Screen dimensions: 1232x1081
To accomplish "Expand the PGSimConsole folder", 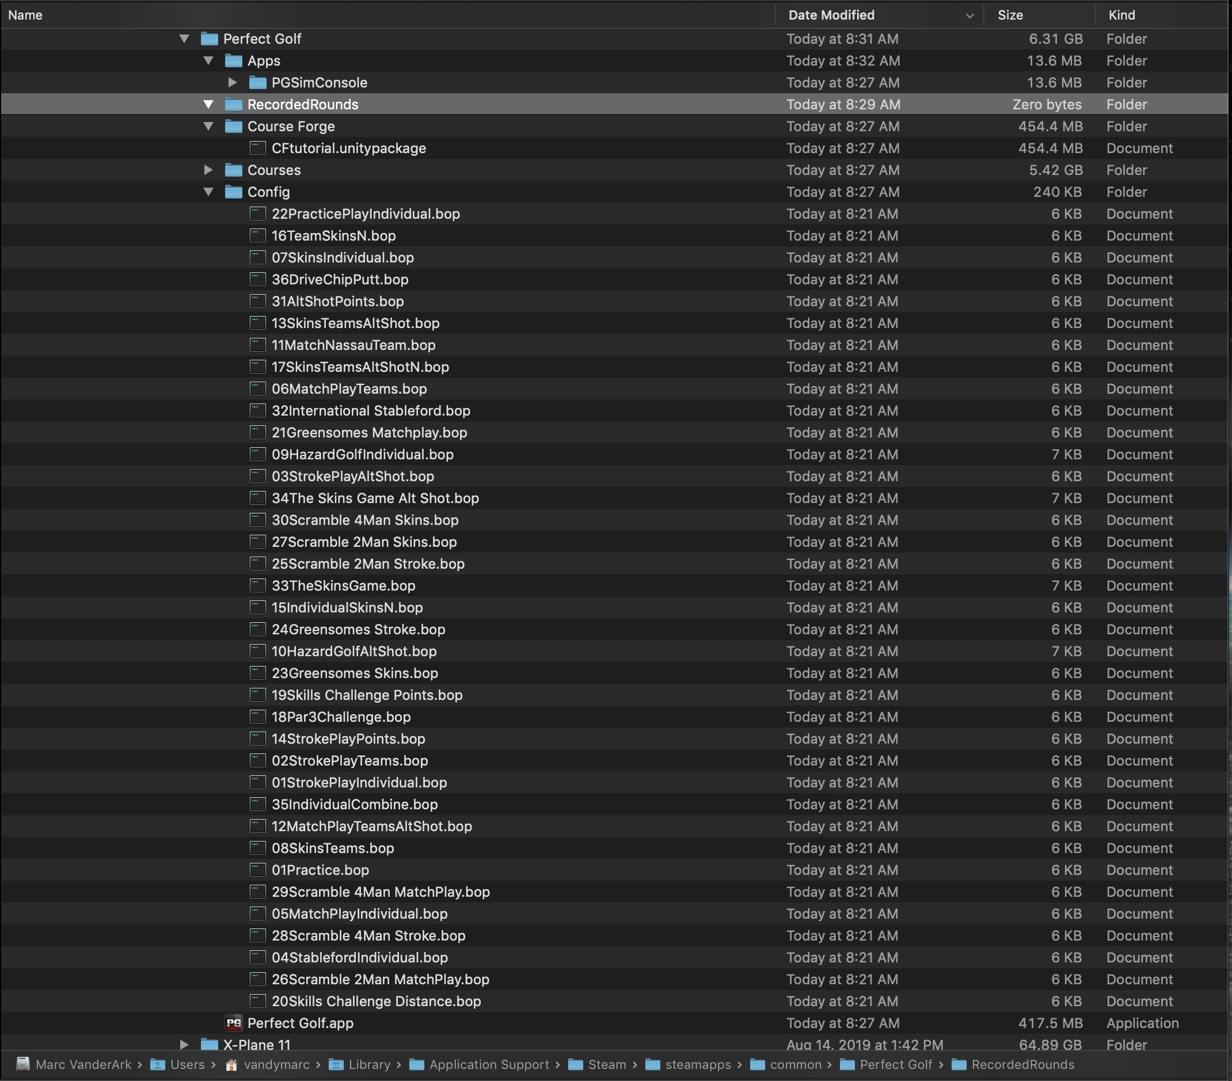I will coord(233,82).
